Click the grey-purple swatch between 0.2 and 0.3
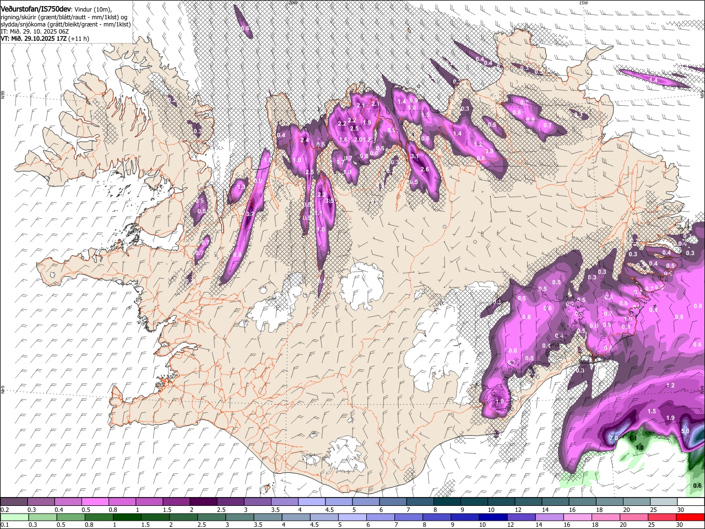The width and height of the screenshot is (705, 529). (x=14, y=501)
